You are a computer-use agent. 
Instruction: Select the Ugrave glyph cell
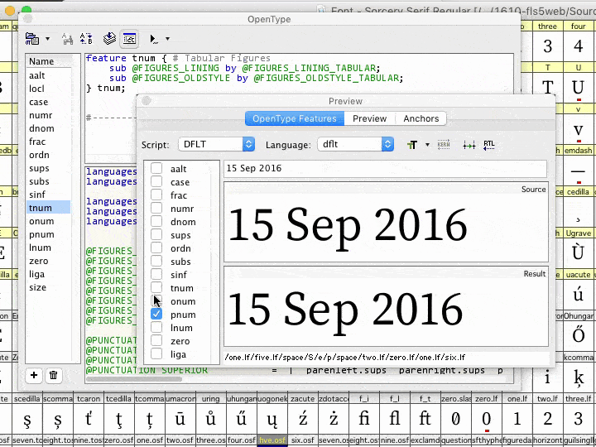click(x=578, y=248)
